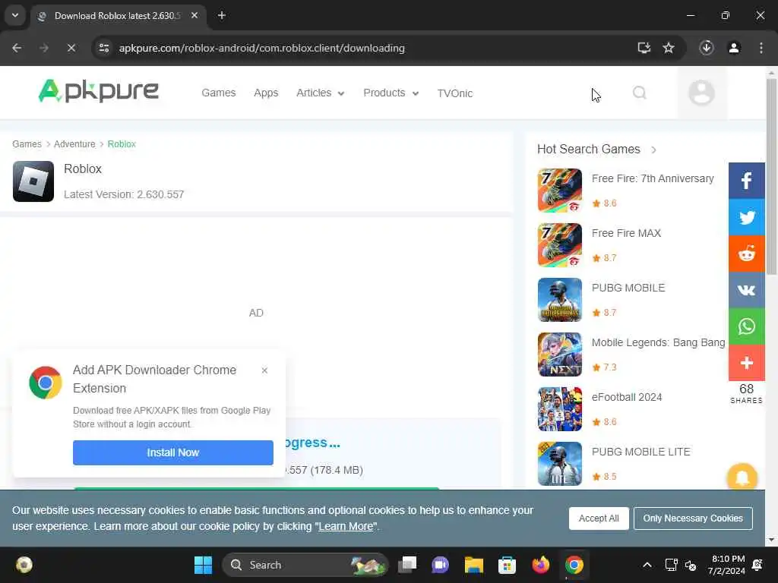Screen dimensions: 778x583
Task: Open Windows Start menu
Action: (203, 565)
